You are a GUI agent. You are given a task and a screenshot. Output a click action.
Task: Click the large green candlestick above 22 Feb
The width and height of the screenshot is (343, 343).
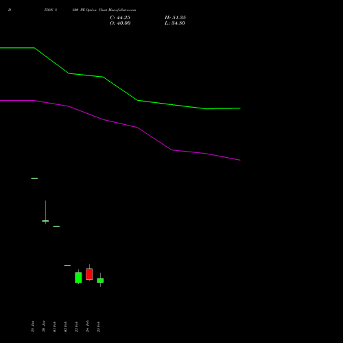[x=78, y=278]
